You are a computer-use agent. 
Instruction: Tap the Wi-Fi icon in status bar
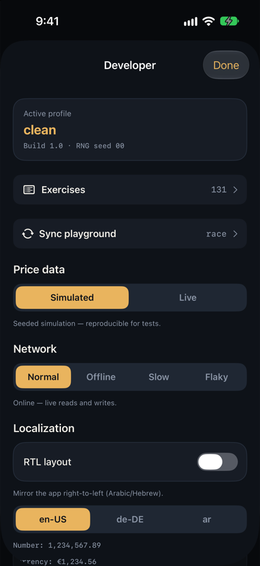[209, 21]
